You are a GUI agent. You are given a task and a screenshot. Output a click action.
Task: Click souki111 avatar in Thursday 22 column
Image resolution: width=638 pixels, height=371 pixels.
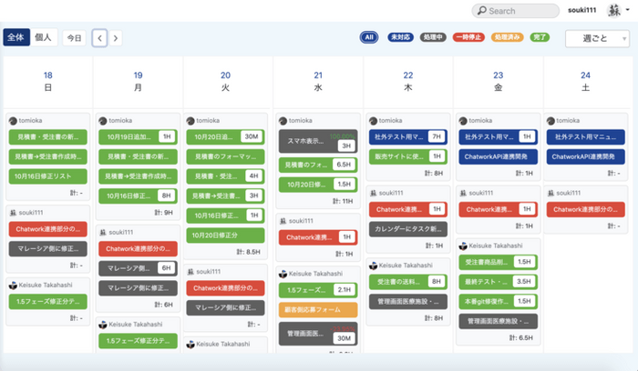coord(373,193)
